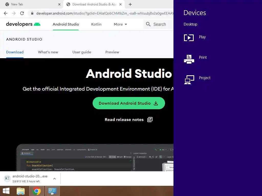Click the Search input field
Viewport: 262px width, 196px height.
(x=158, y=24)
